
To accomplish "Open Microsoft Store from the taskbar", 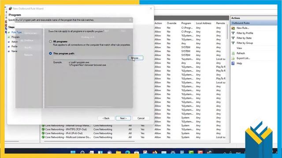I will click(x=137, y=152).
